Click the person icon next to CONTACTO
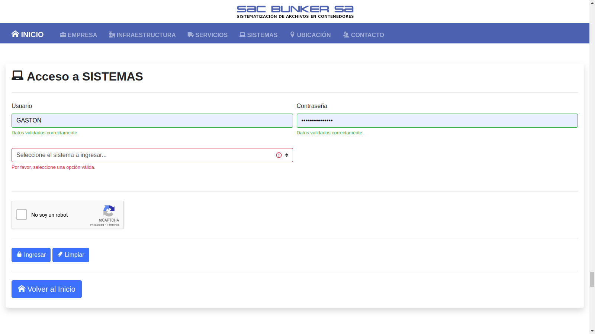595x334 pixels. point(346,35)
